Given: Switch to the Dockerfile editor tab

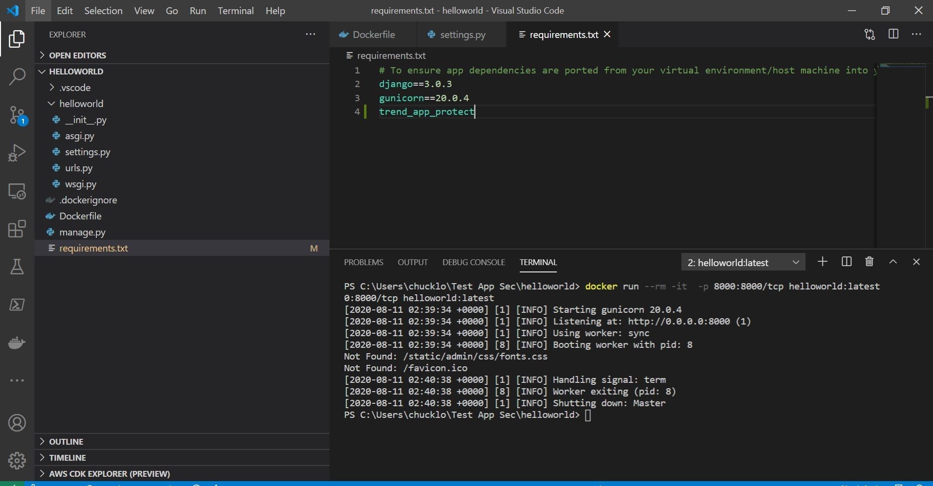Looking at the screenshot, I should click(x=373, y=35).
